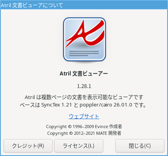
Task: Click the Atril document viewer logo icon
Action: pyautogui.click(x=84, y=39)
